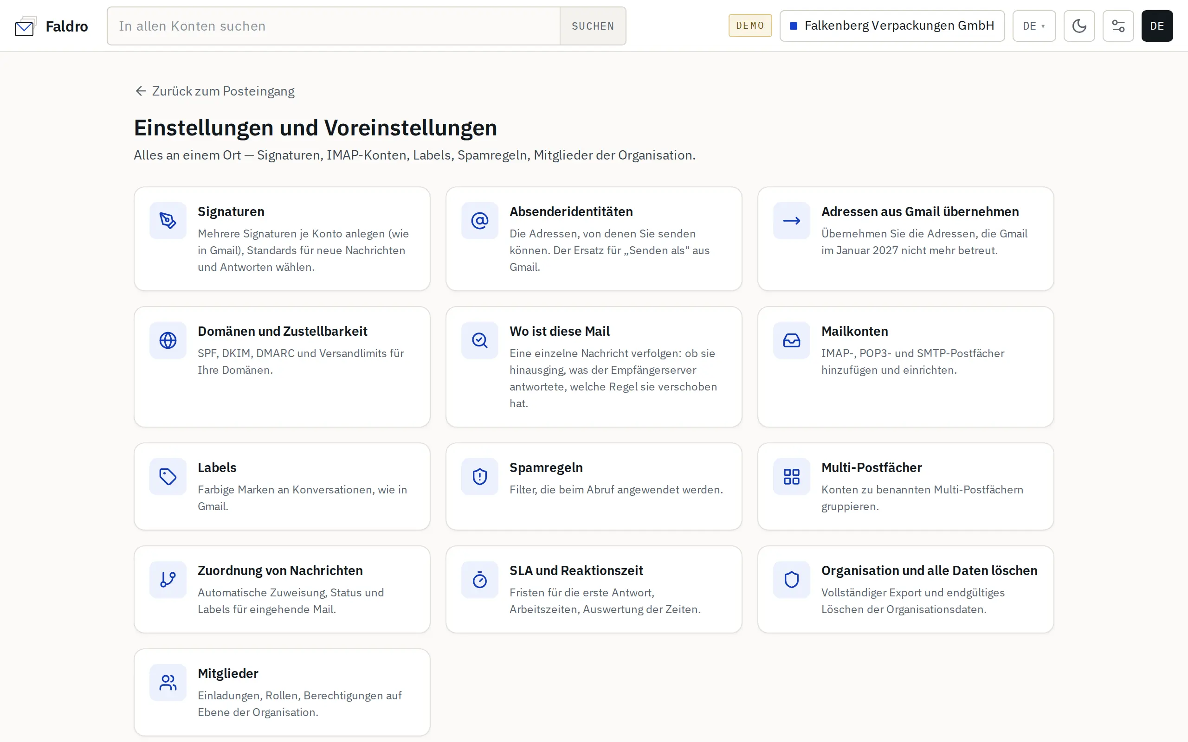Open the Labels card title

217,467
